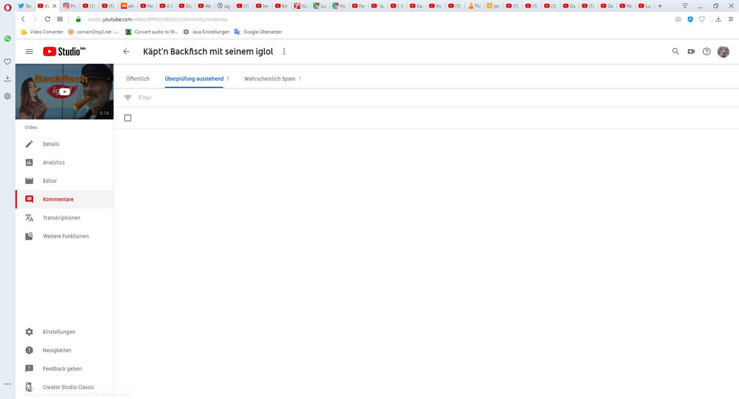Click the clapperboard Editor icon
739x399 pixels.
pos(29,181)
